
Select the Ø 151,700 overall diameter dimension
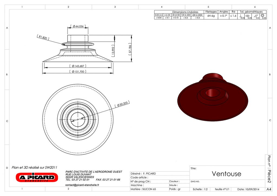[x=78, y=71]
